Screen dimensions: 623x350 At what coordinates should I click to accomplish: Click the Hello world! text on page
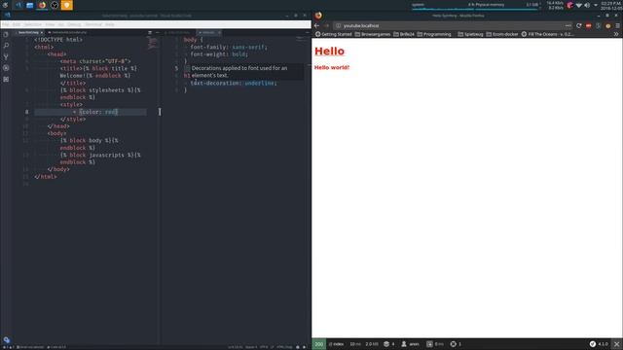point(332,67)
